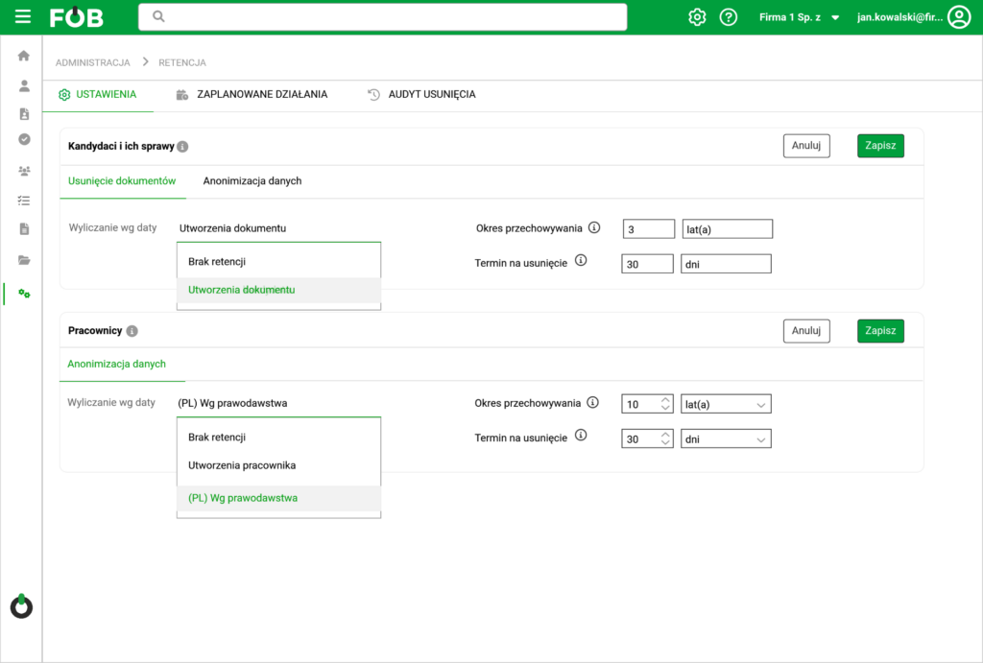Open candidates lat(a) unit field
The height and width of the screenshot is (663, 983).
click(x=728, y=229)
